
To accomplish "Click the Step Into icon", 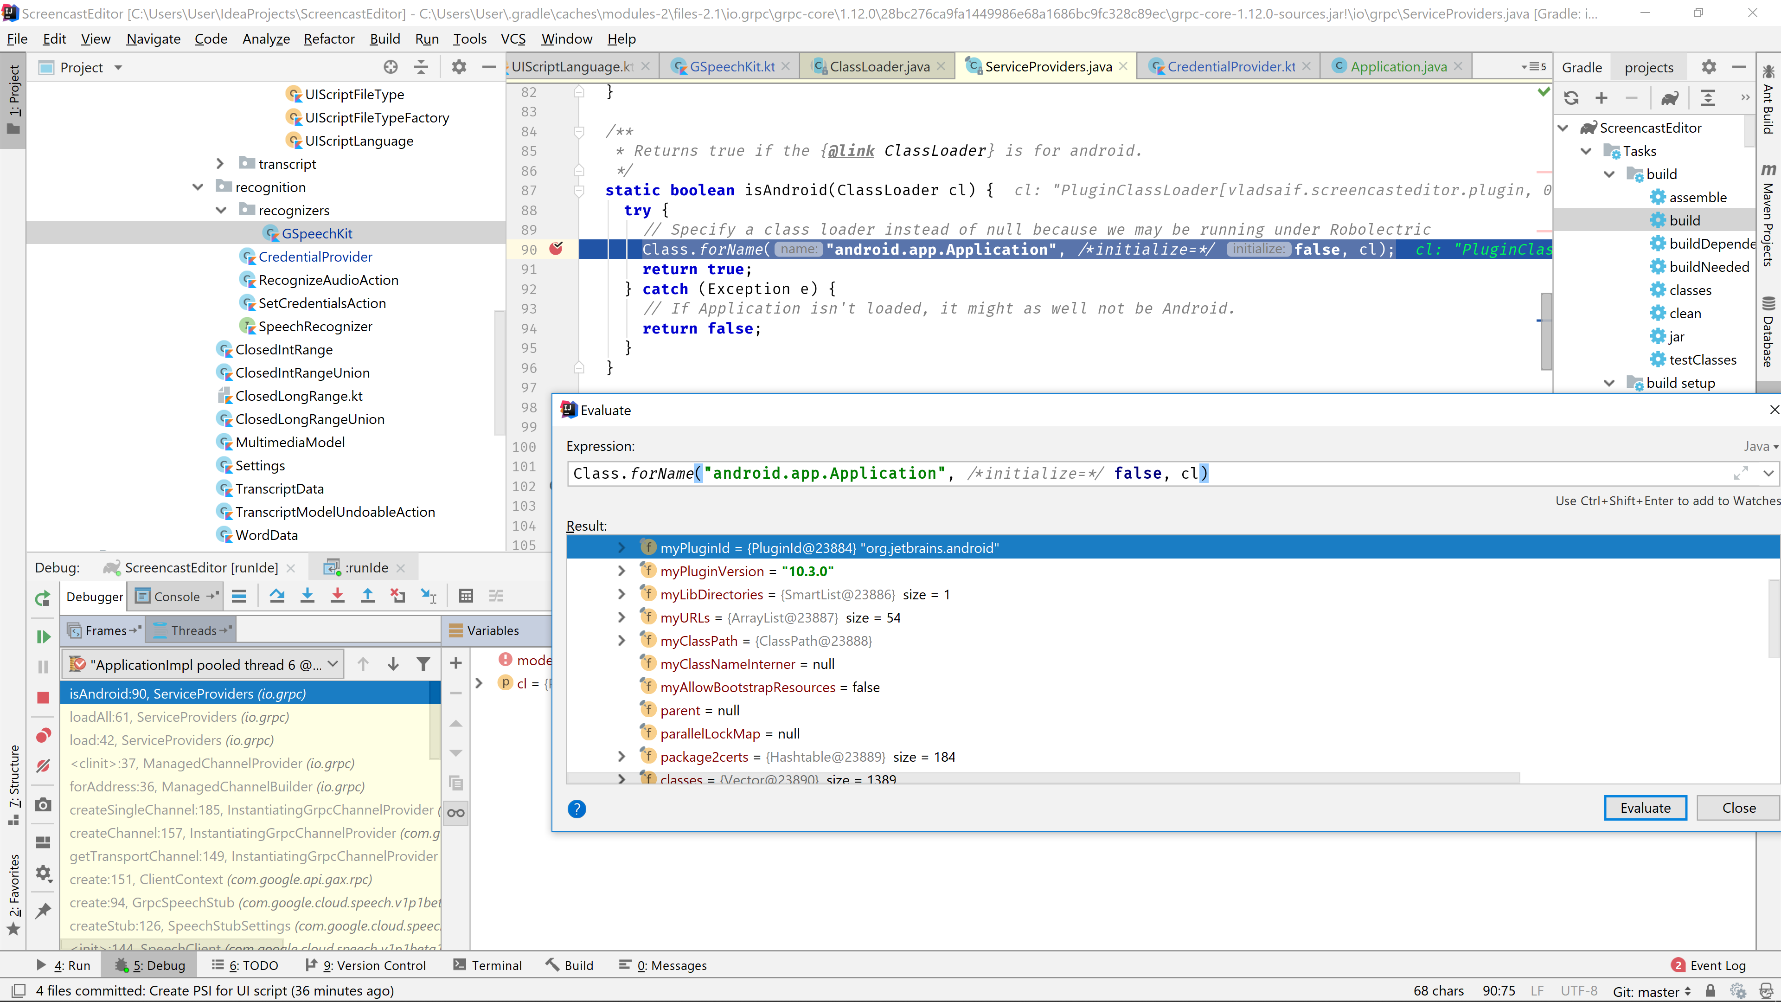I will (308, 595).
